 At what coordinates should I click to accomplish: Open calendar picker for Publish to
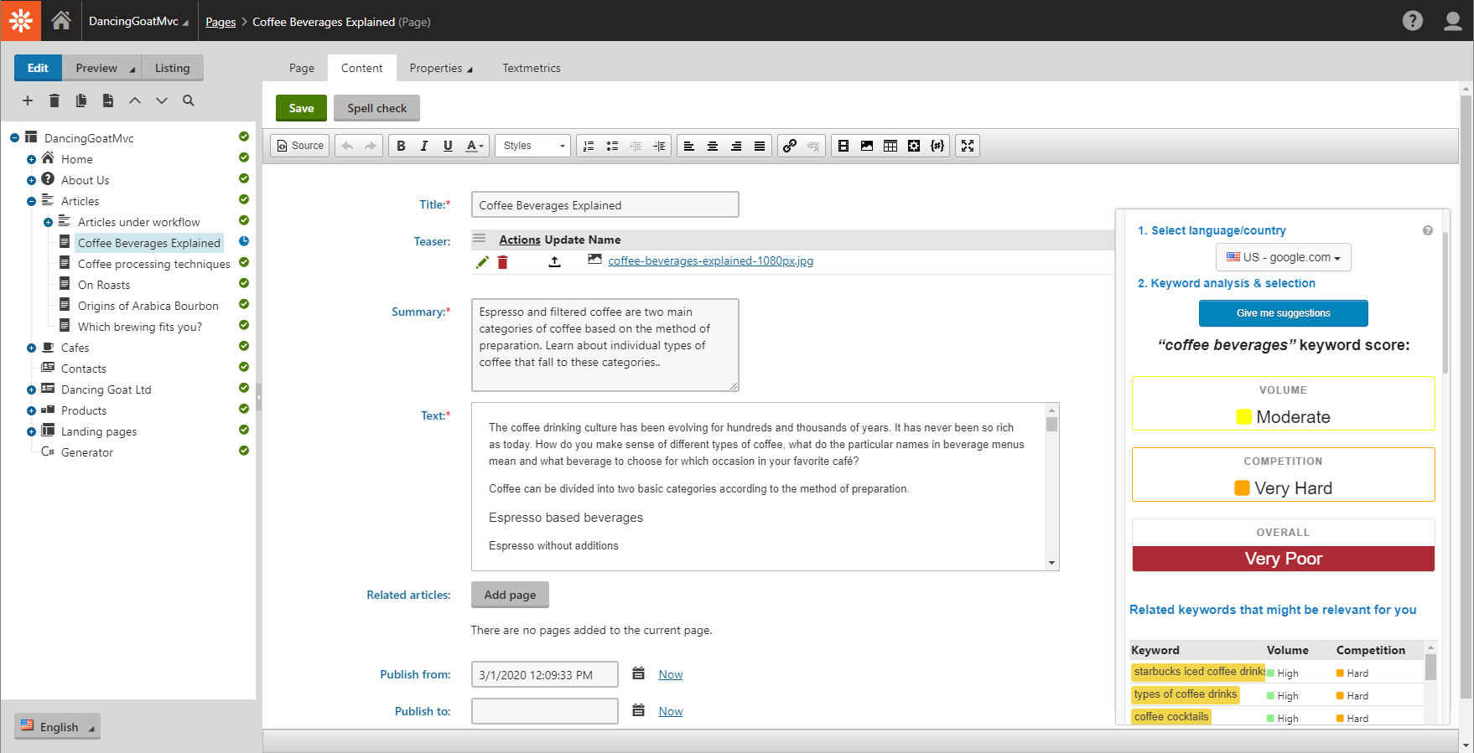[x=638, y=710]
